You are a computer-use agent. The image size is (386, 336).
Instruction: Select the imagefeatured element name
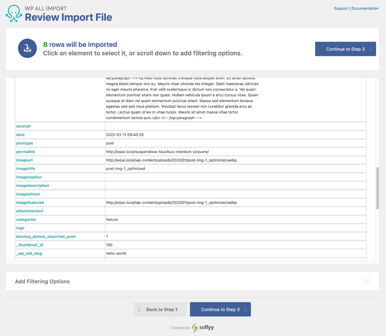[x=30, y=203]
